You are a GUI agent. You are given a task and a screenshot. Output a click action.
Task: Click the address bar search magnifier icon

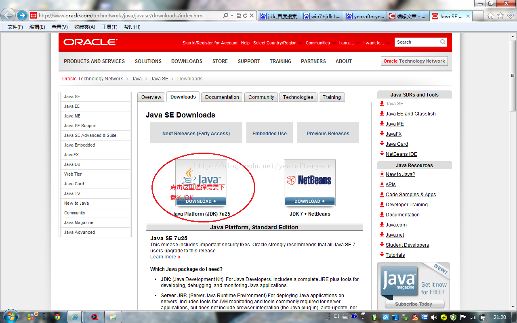tap(226, 16)
